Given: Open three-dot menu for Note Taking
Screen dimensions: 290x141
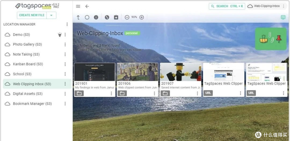Looking at the screenshot, I should pos(65,54).
